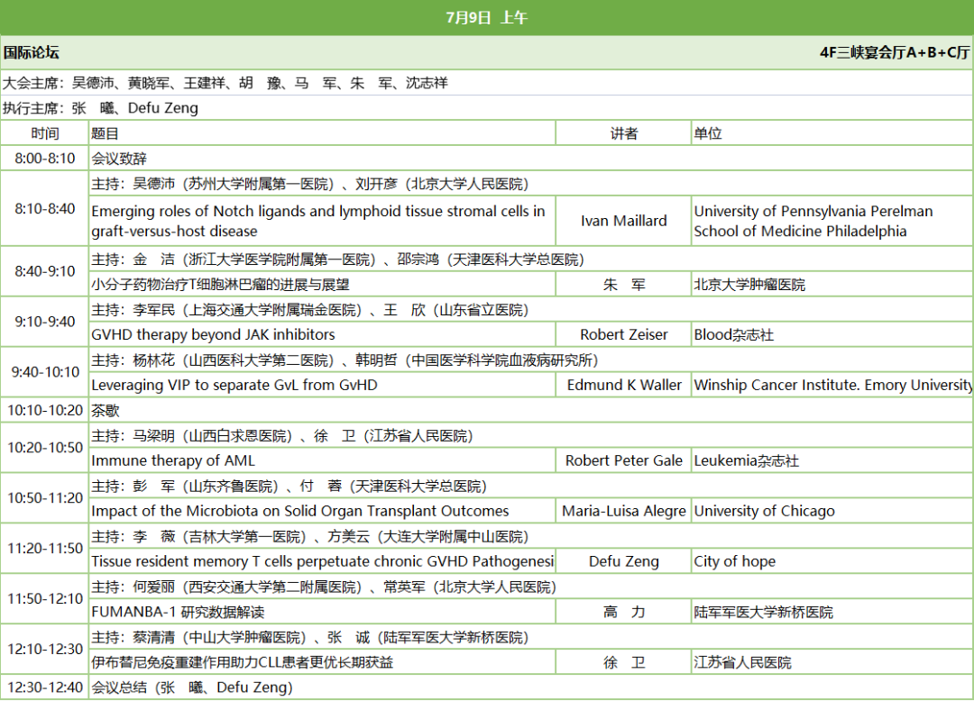
Task: Click moderator row with 何爱丽 and 常英军
Action: click(531, 587)
